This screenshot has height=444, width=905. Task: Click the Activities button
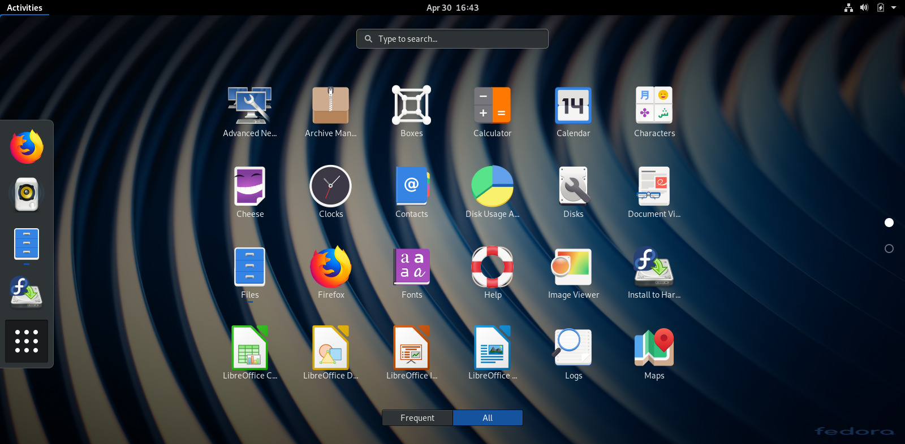(x=24, y=8)
